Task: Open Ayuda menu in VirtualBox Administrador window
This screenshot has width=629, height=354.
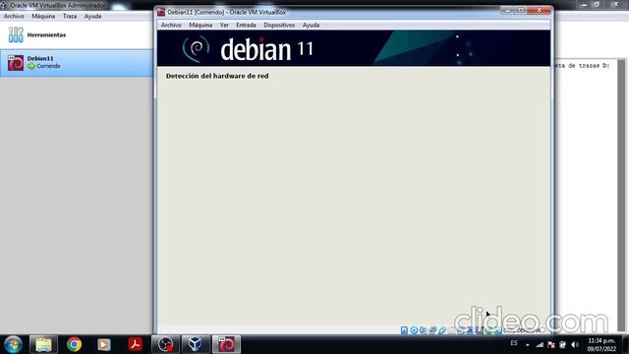Action: [x=92, y=16]
